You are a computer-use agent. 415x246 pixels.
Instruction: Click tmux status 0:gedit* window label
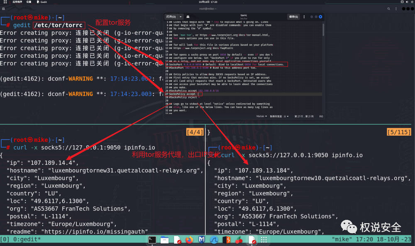(27, 239)
